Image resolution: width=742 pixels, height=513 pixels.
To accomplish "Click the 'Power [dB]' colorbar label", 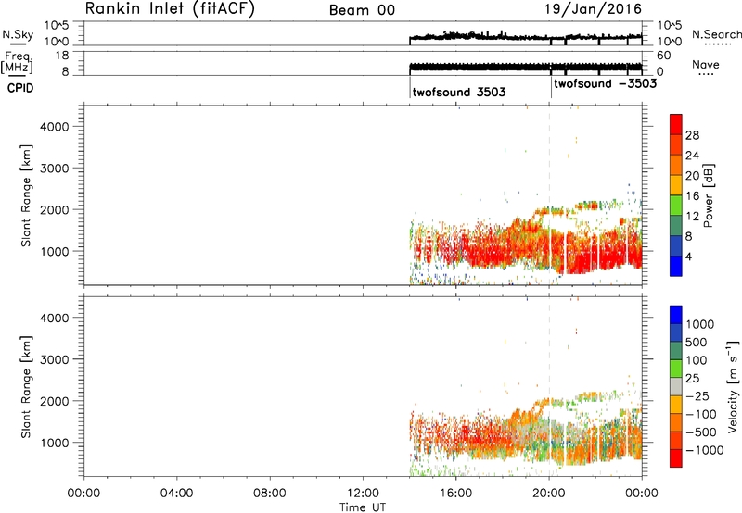I will point(708,195).
